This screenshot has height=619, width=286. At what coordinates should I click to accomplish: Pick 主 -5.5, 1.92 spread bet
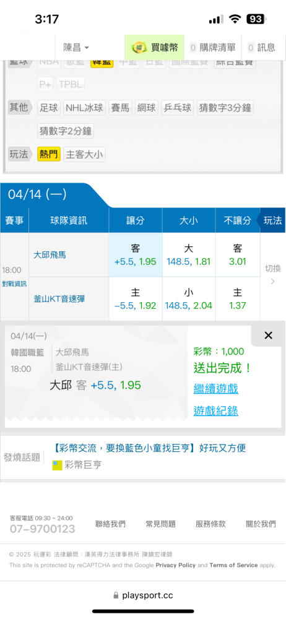[x=136, y=299]
